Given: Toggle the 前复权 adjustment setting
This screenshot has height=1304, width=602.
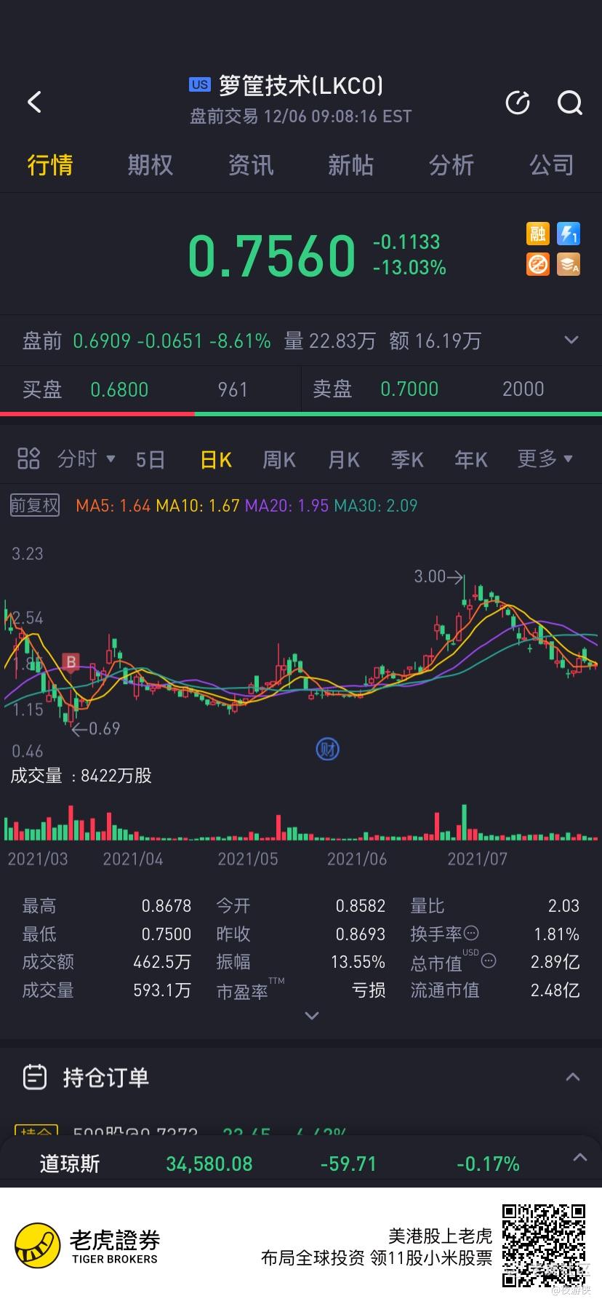Looking at the screenshot, I should pyautogui.click(x=35, y=505).
